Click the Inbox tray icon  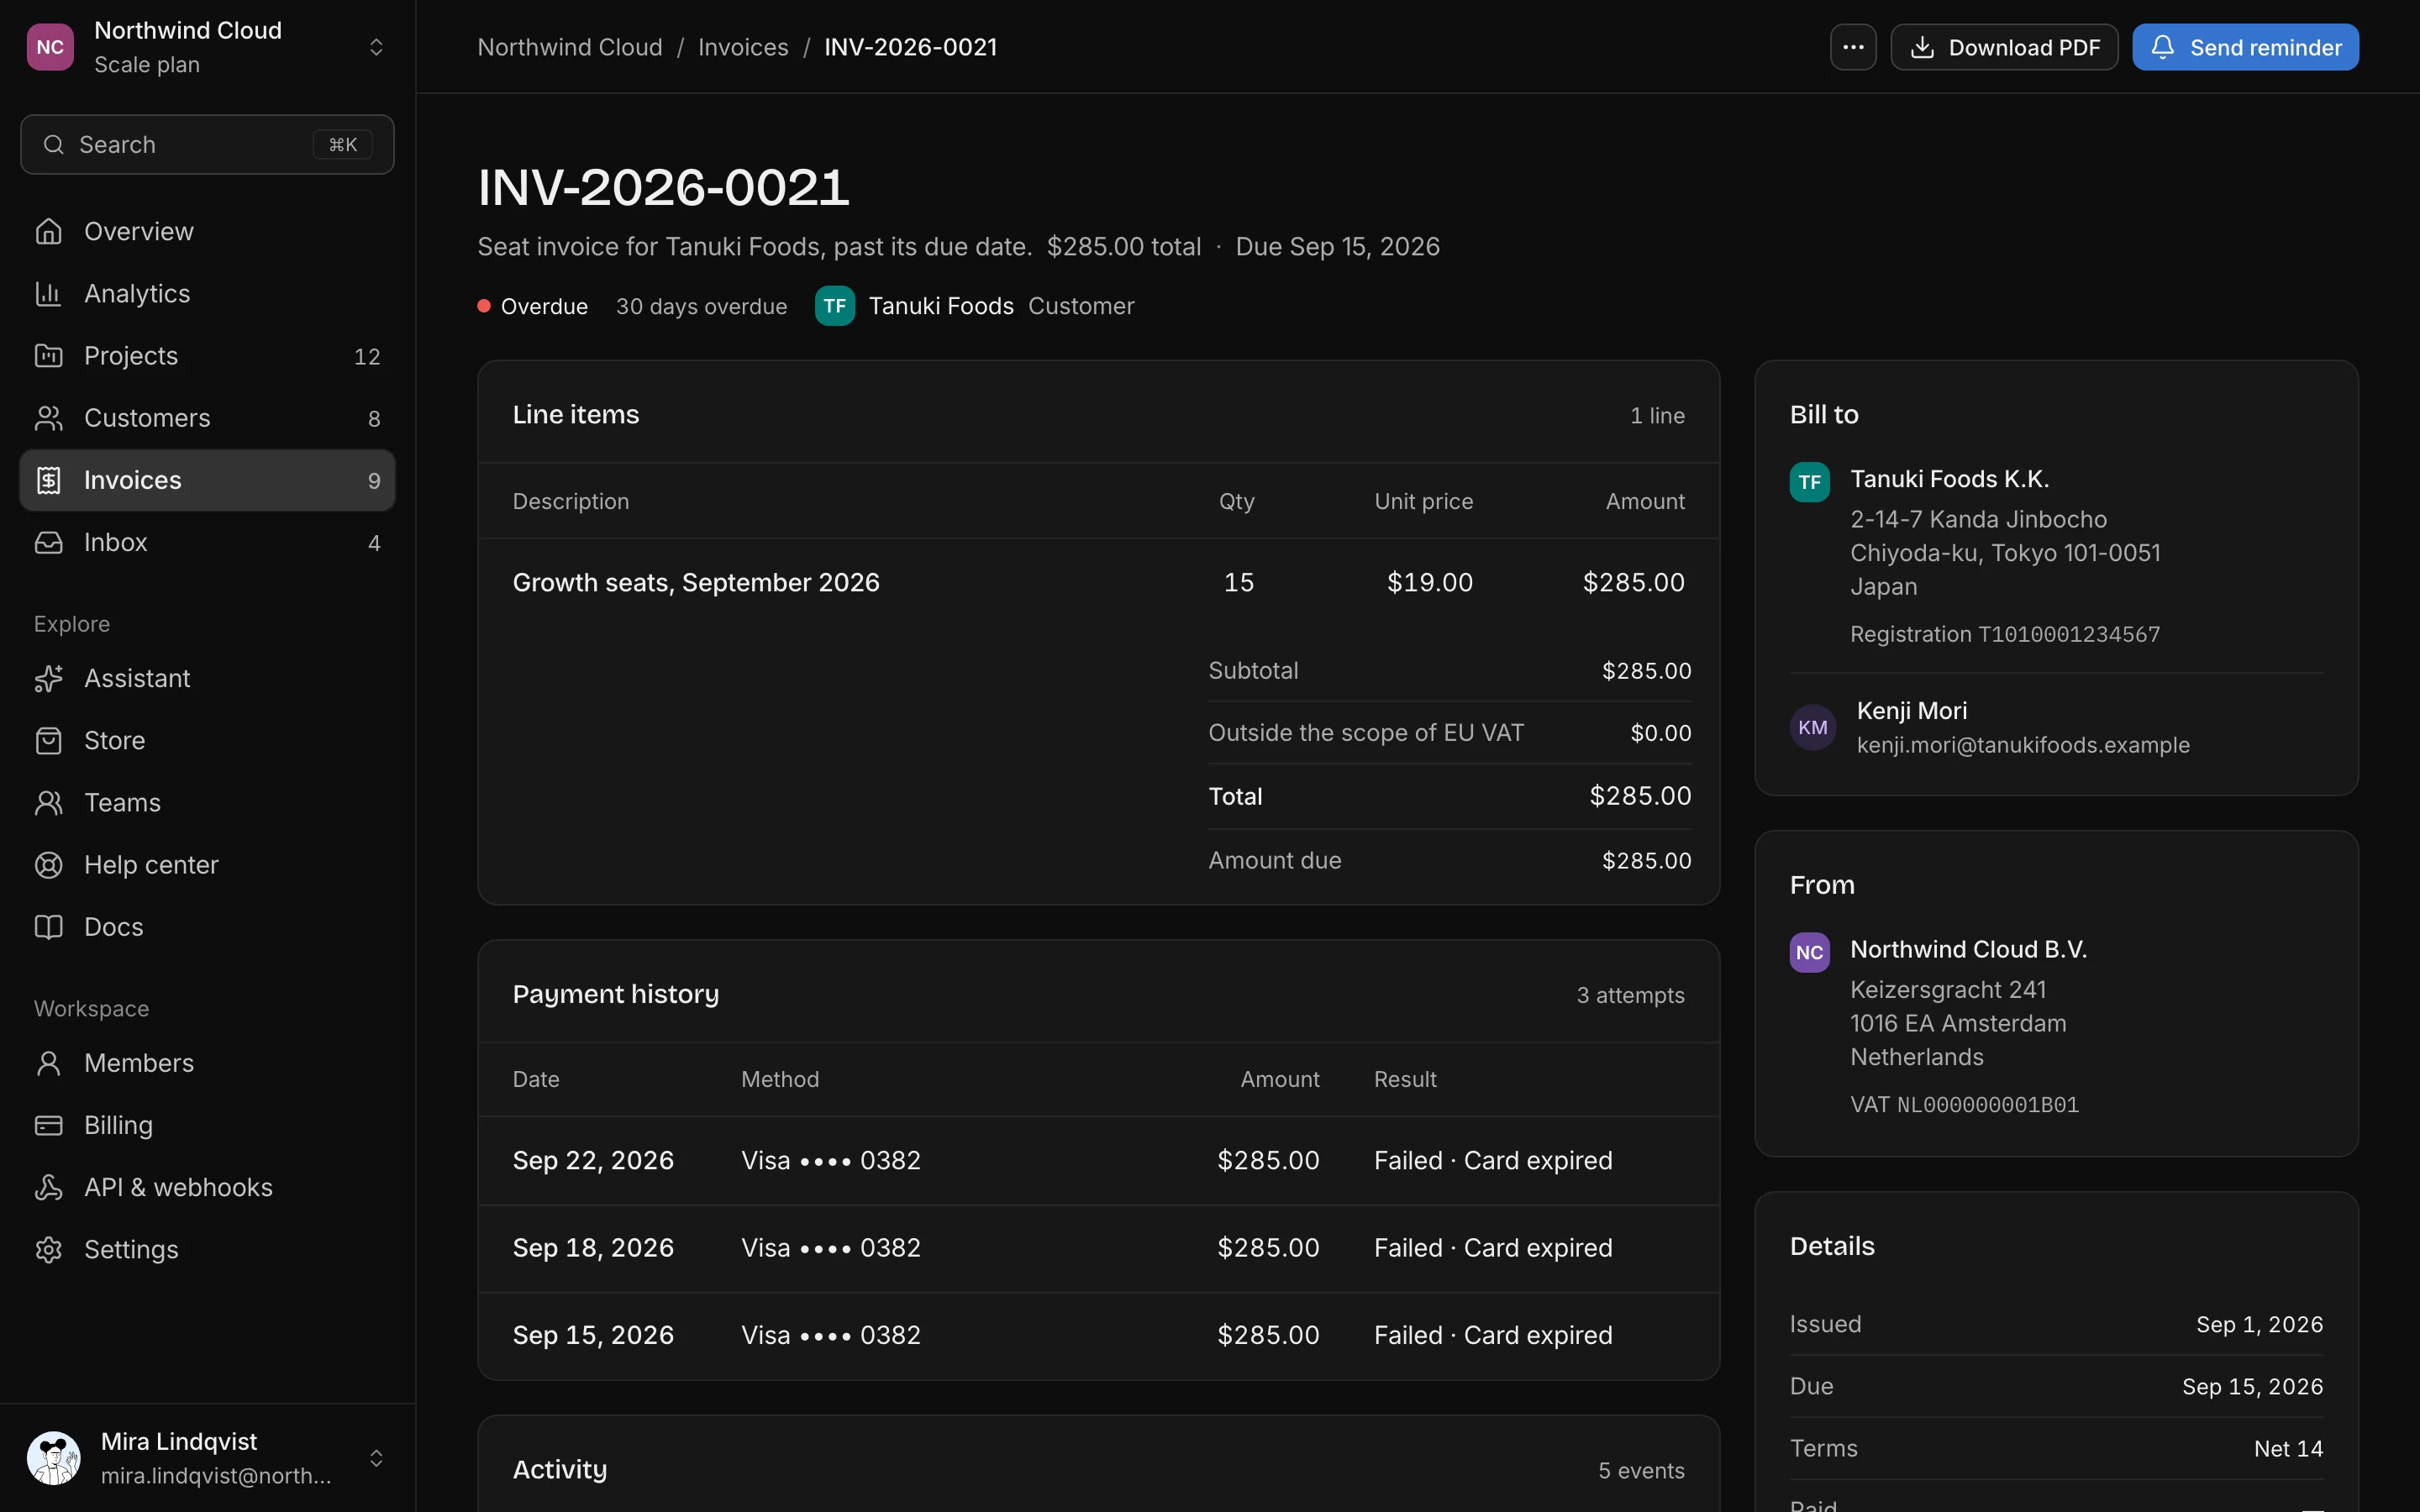coord(48,542)
